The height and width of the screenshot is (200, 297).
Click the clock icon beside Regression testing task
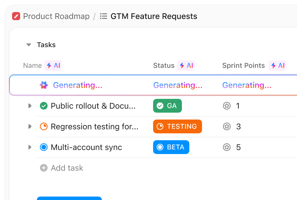click(43, 126)
